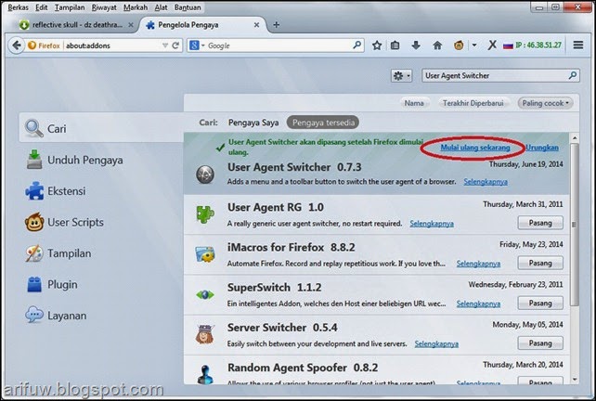Click the iMacros for Firefox icon

point(205,254)
